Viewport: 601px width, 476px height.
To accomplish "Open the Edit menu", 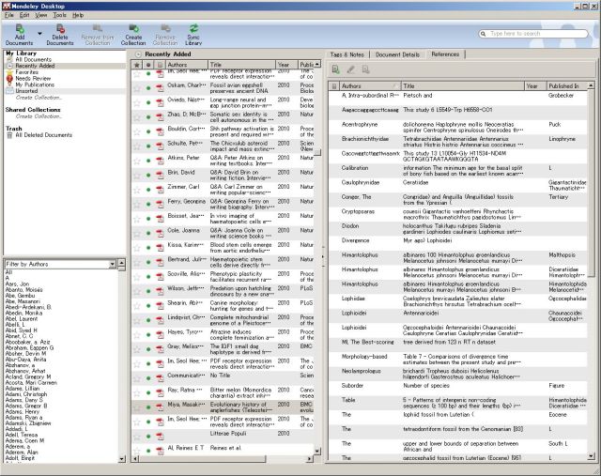I will [24, 15].
